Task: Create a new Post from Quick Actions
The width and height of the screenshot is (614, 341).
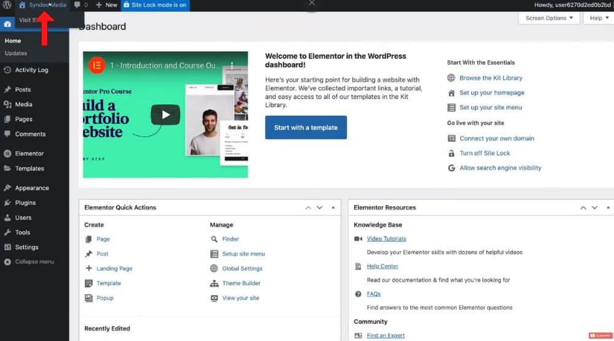Action: coord(102,254)
